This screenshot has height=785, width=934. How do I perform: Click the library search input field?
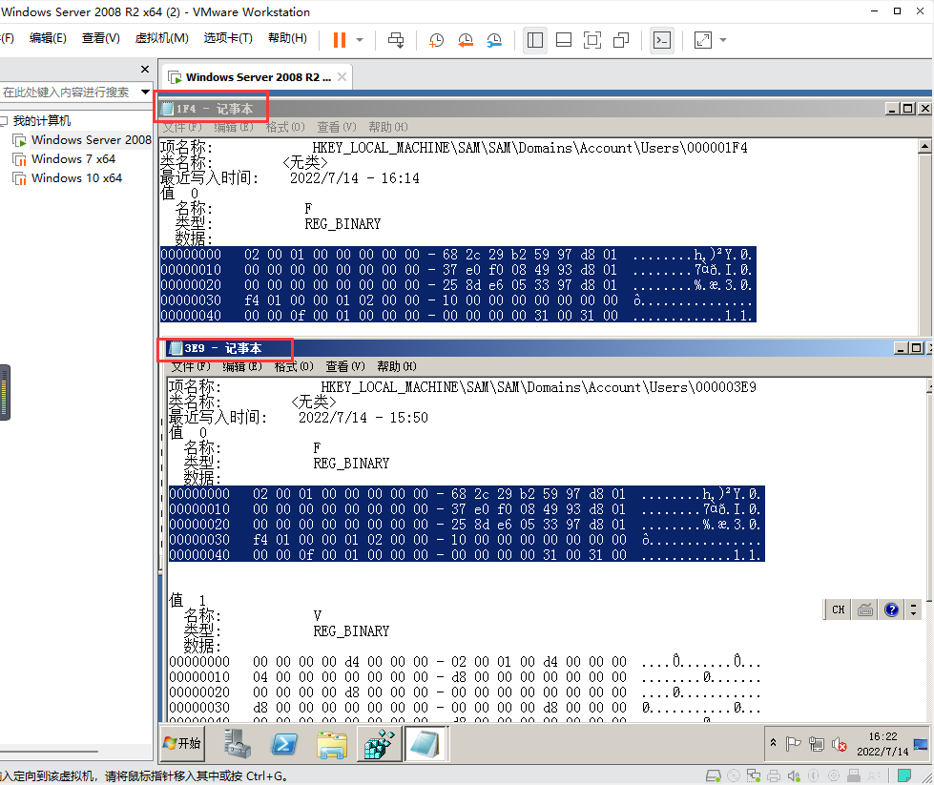point(69,93)
